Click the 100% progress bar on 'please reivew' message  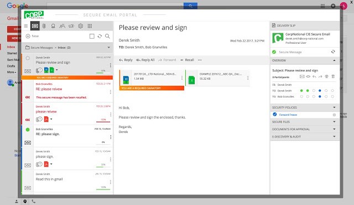(x=103, y=121)
